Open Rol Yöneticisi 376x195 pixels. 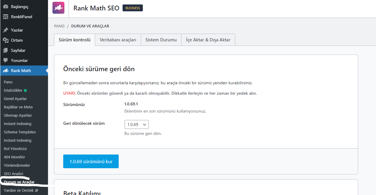coord(15,149)
